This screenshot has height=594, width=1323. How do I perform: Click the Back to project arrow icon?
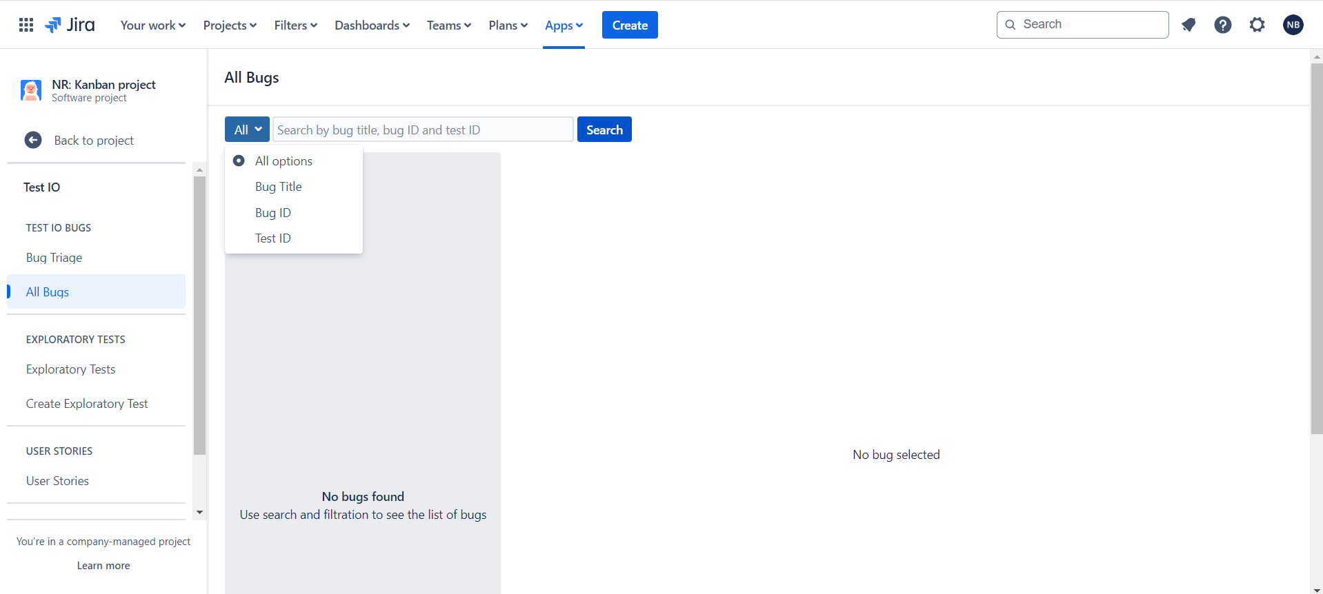click(33, 140)
